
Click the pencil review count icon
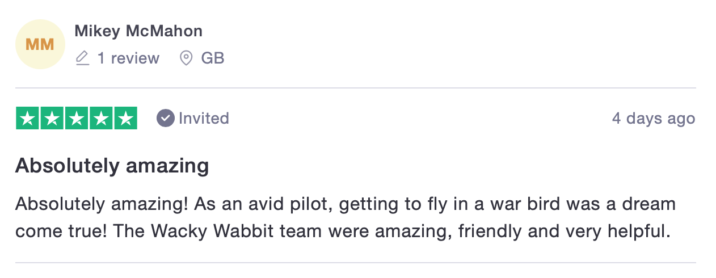[83, 58]
